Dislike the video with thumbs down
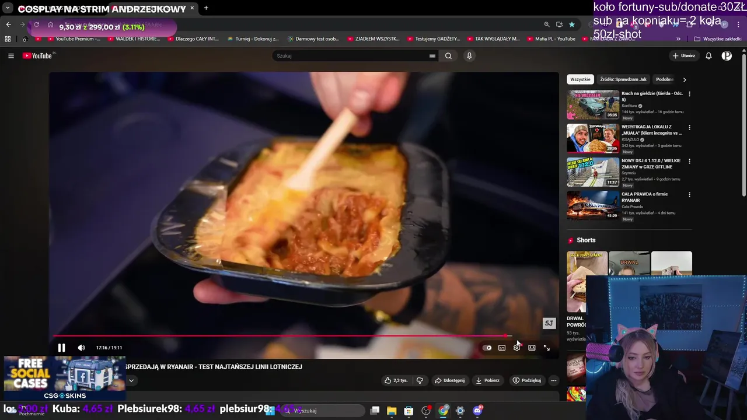Image resolution: width=747 pixels, height=420 pixels. click(x=420, y=380)
